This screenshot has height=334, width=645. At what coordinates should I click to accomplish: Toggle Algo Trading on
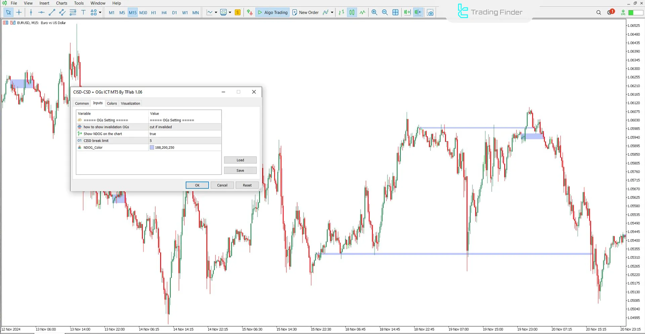272,12
